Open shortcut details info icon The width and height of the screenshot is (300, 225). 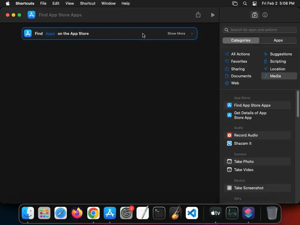coord(265,15)
